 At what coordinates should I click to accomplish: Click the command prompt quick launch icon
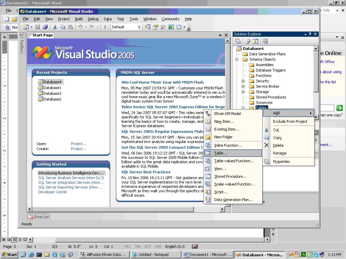[x=39, y=255]
